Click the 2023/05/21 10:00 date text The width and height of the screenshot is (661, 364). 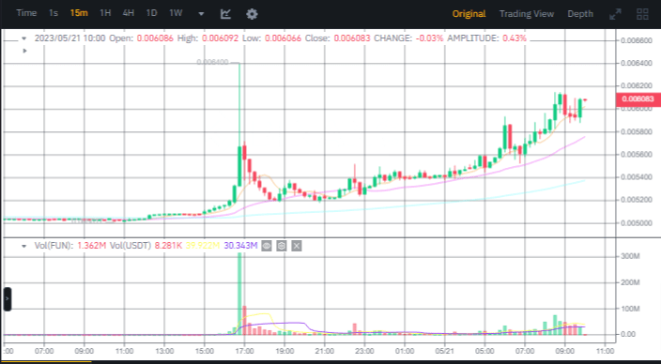[x=69, y=38]
